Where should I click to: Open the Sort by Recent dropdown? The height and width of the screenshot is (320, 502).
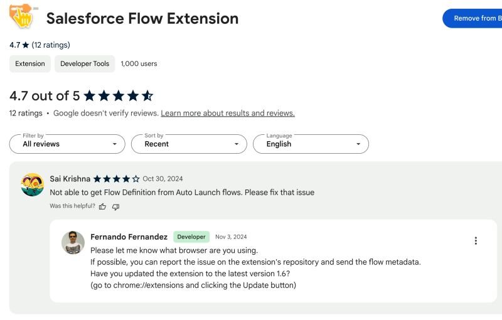[189, 144]
